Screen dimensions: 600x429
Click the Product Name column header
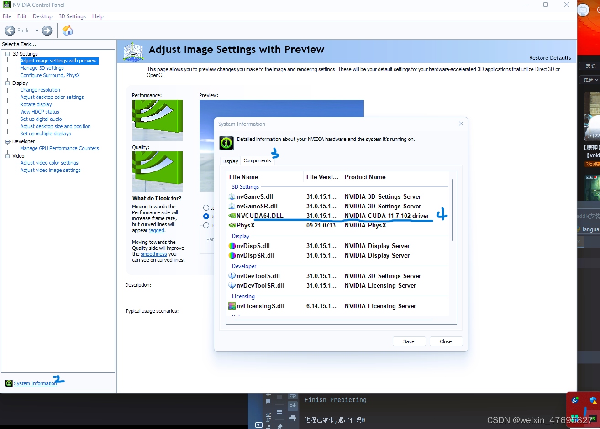click(365, 177)
